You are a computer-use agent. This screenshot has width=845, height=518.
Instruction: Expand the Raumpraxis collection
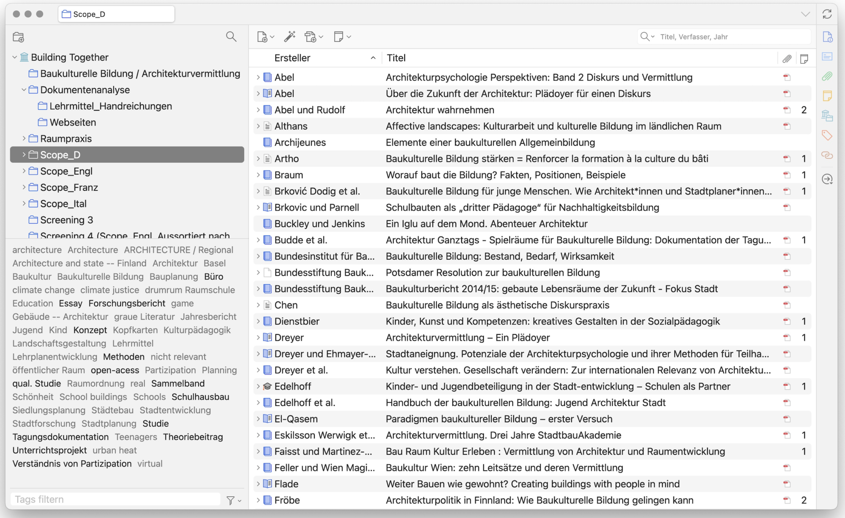click(x=24, y=138)
